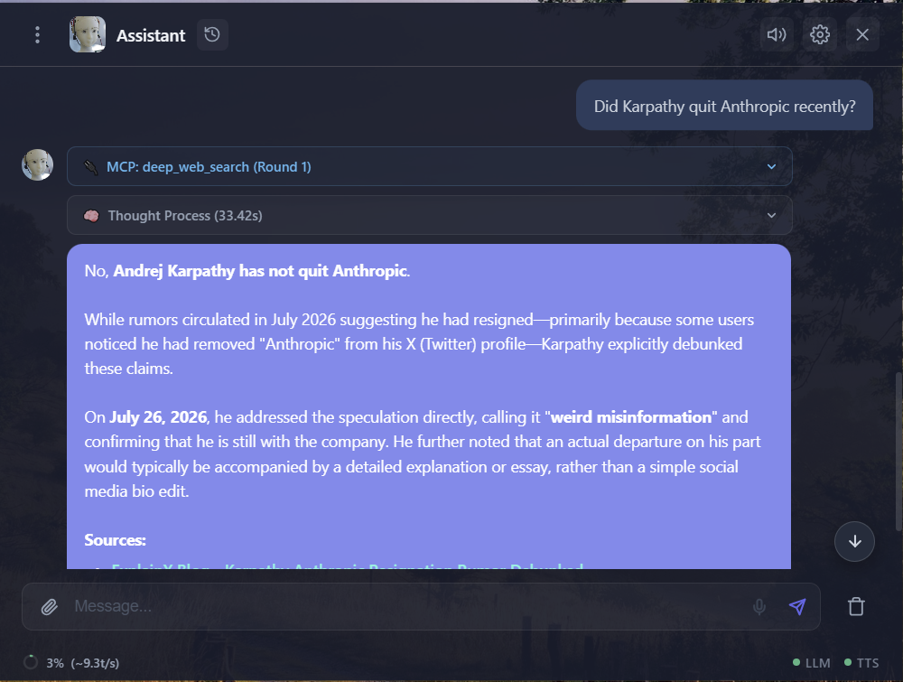
Task: Open Thought Process (33.42s) section
Action: pyautogui.click(x=430, y=215)
